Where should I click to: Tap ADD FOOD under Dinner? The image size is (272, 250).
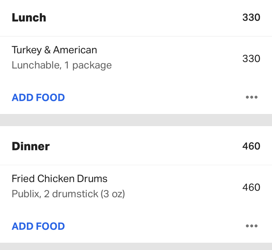[38, 226]
